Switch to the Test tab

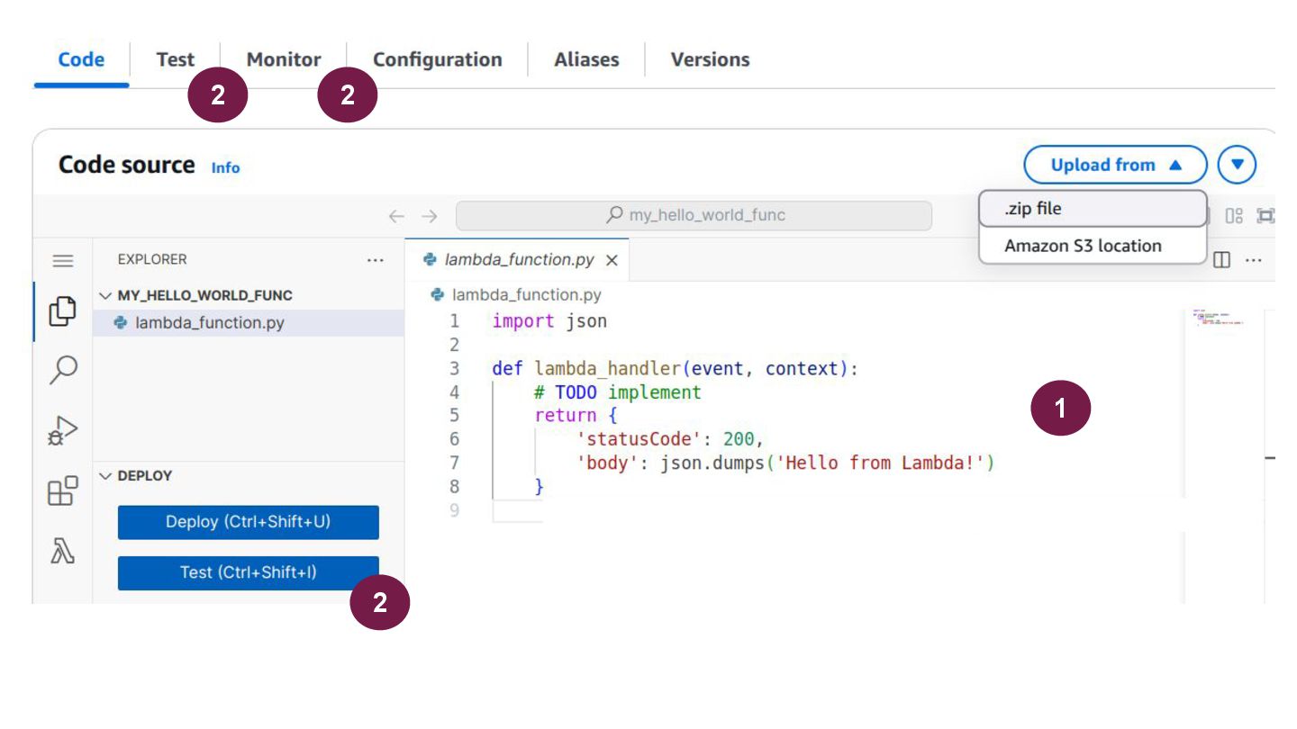175,59
